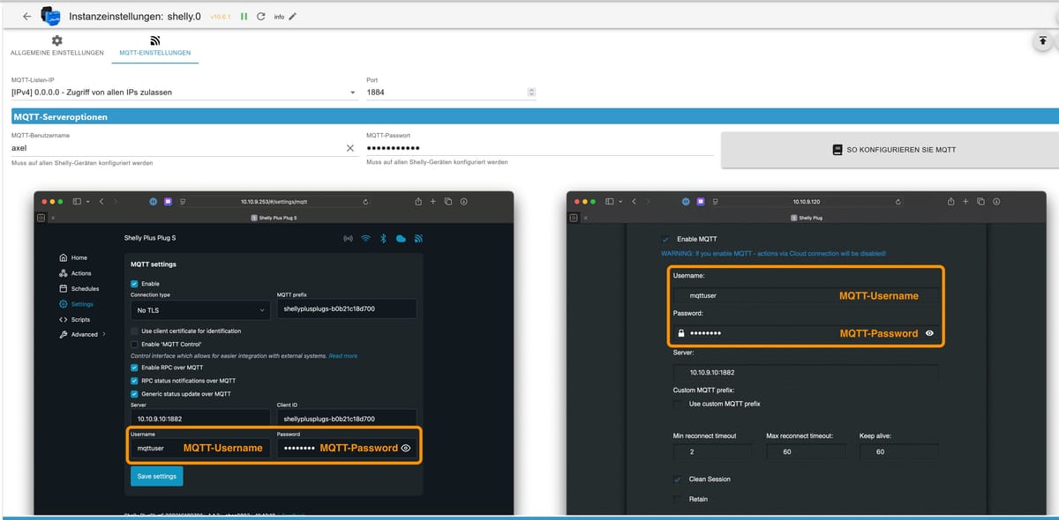
Task: Click the Max reconnect timeout field
Action: point(807,450)
